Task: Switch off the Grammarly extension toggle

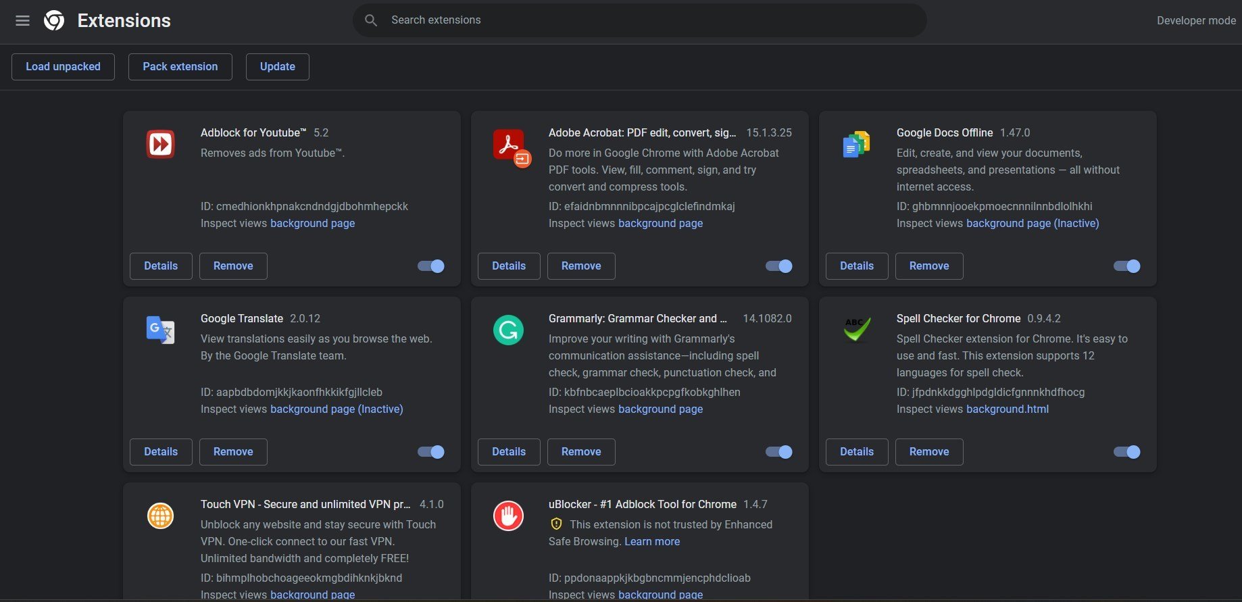Action: (779, 452)
